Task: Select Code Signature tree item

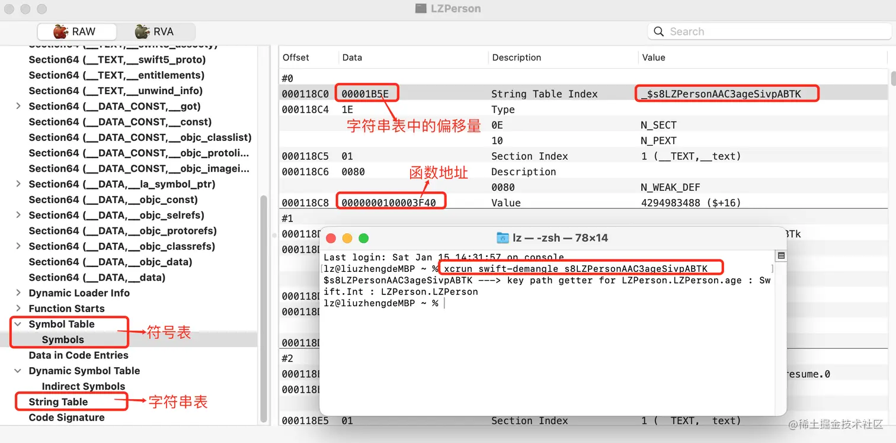Action: pyautogui.click(x=66, y=418)
